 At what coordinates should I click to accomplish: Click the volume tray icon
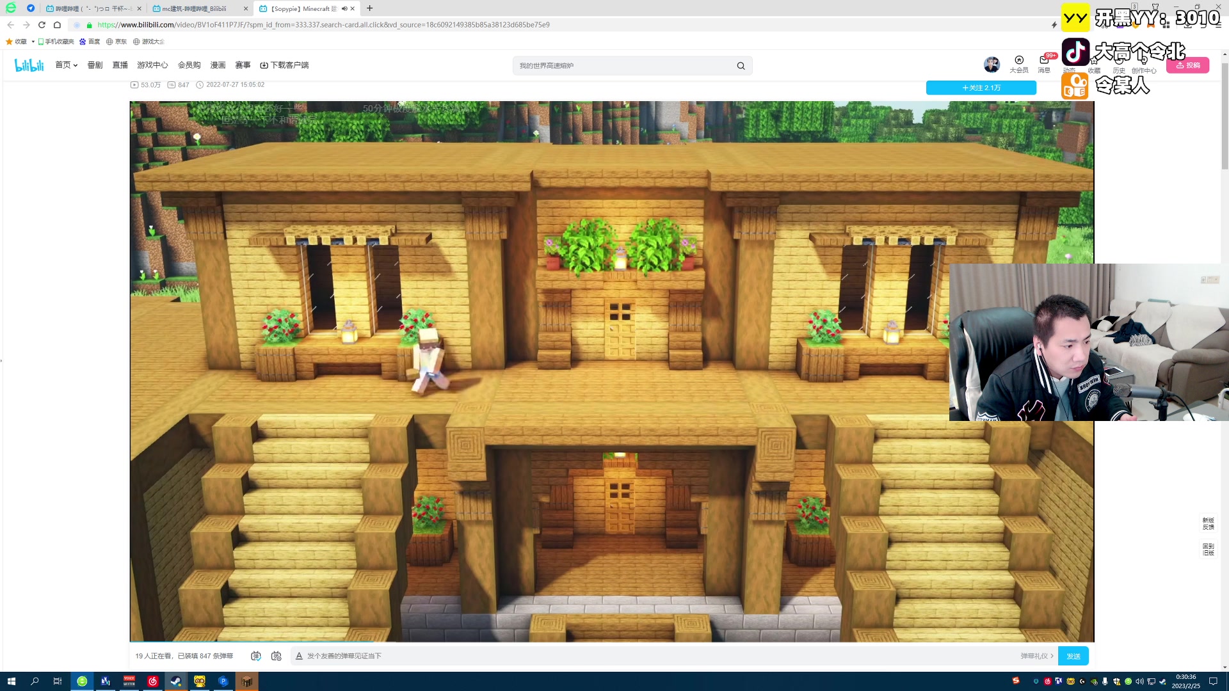(1139, 681)
